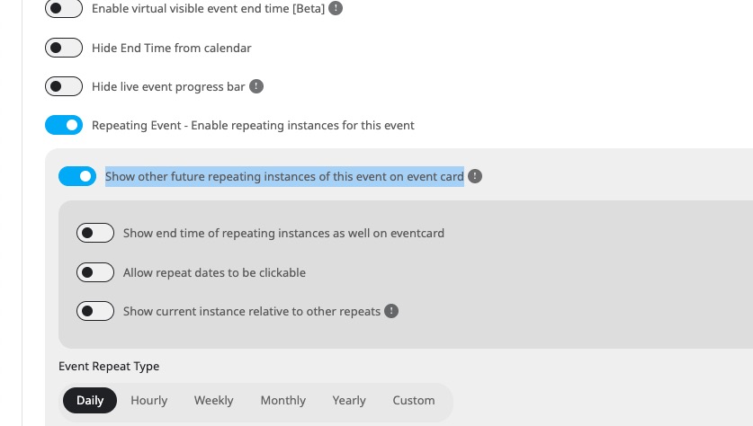753x426 pixels.
Task: Turn off show other future repeating instances
Action: (x=77, y=176)
